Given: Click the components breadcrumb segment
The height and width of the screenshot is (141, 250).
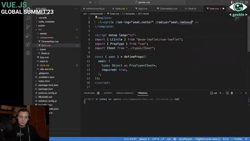Looking at the screenshot, I should (x=96, y=14).
